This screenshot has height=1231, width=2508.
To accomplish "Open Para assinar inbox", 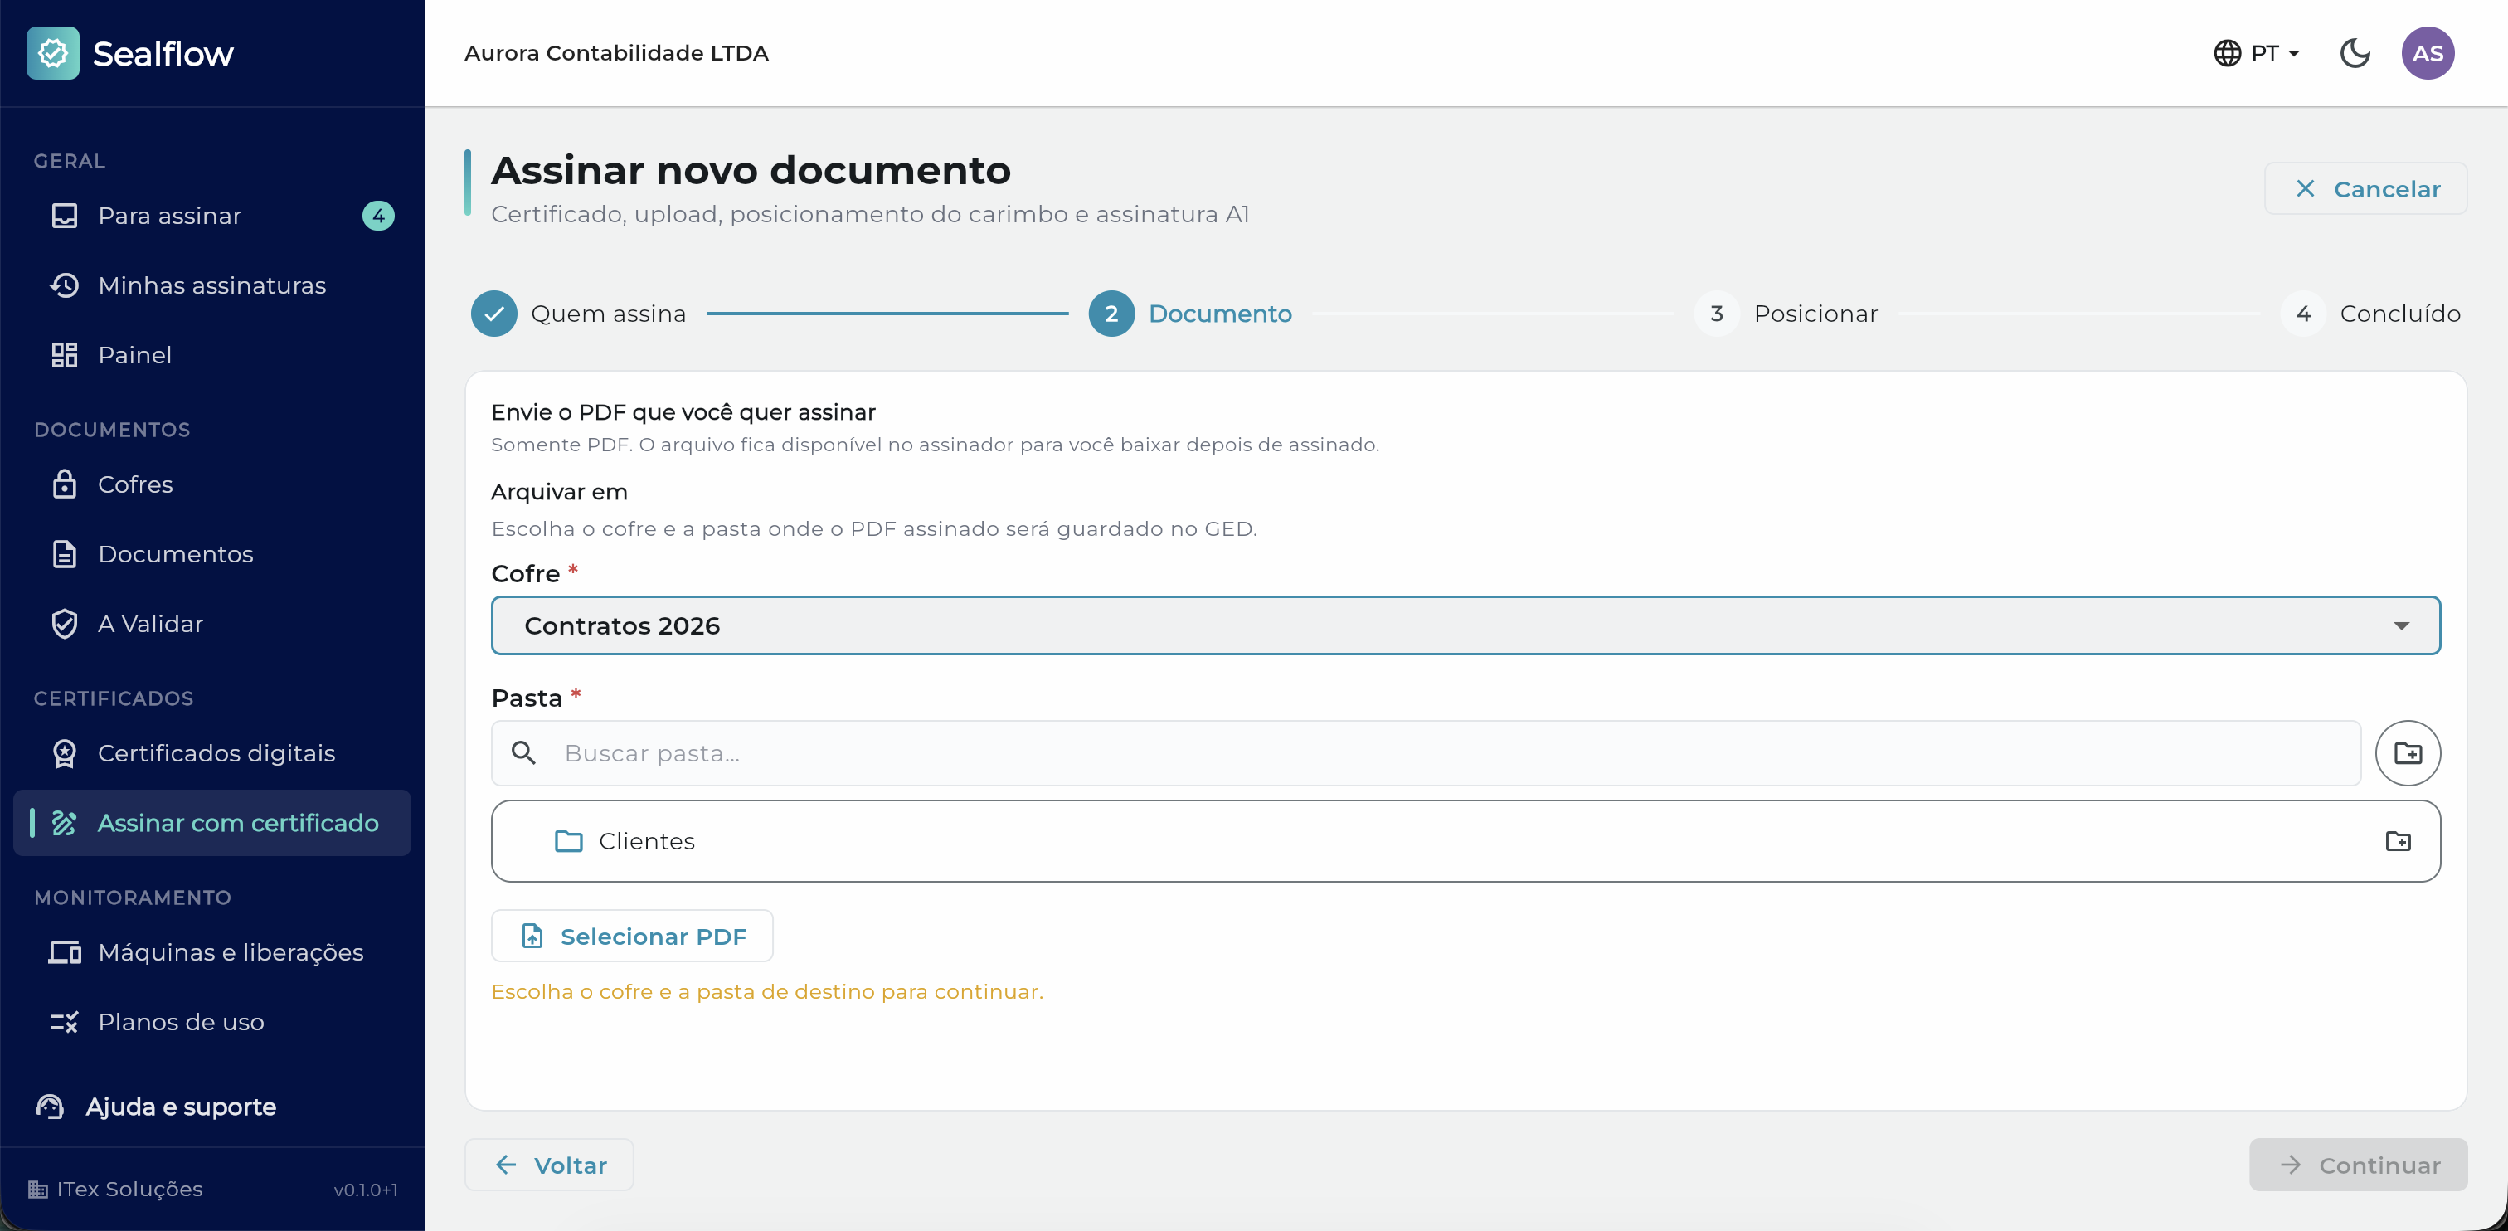I will [x=212, y=215].
